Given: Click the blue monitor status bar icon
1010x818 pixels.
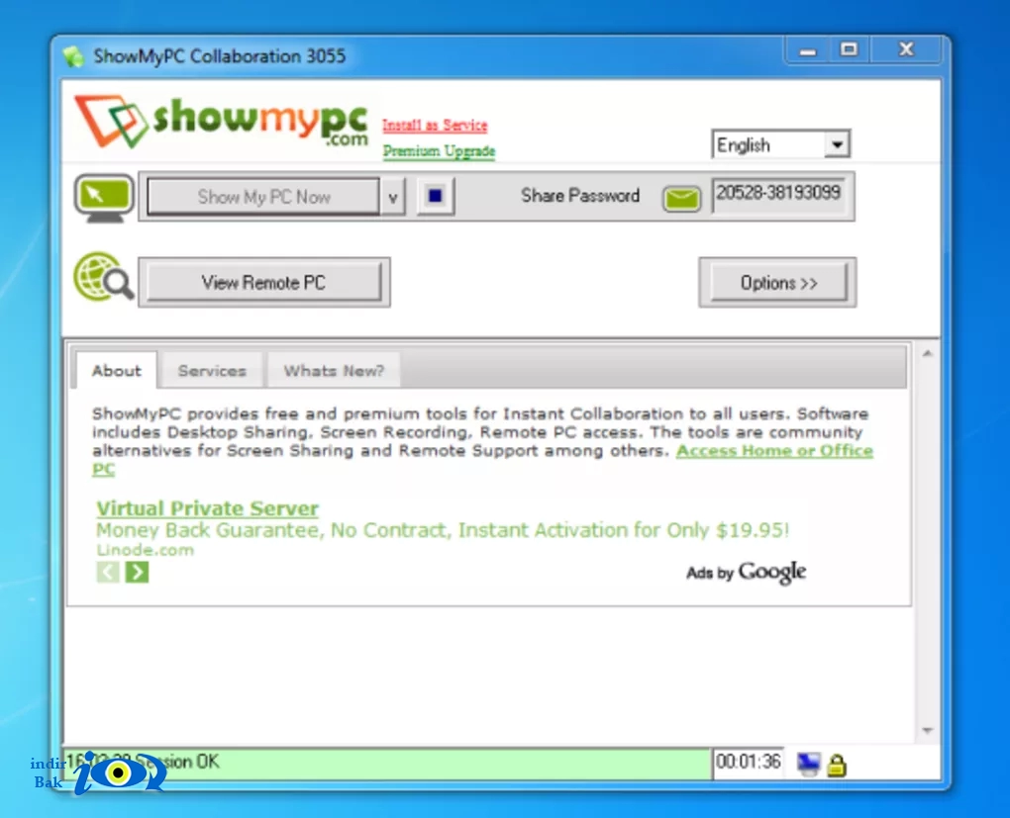Looking at the screenshot, I should tap(808, 764).
